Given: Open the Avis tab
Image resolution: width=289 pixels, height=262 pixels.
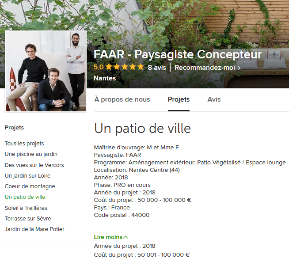Looking at the screenshot, I should point(214,99).
